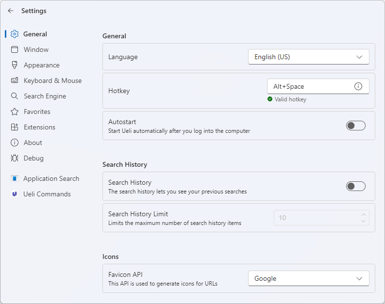Viewport: 385px width, 304px height.
Task: Select Ueli Commands in sidebar
Action: [x=47, y=194]
